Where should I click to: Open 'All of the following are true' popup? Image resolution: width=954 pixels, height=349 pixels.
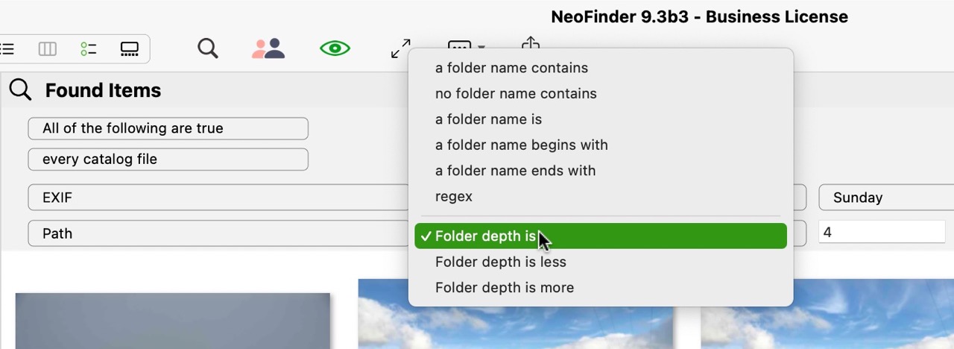coord(168,128)
